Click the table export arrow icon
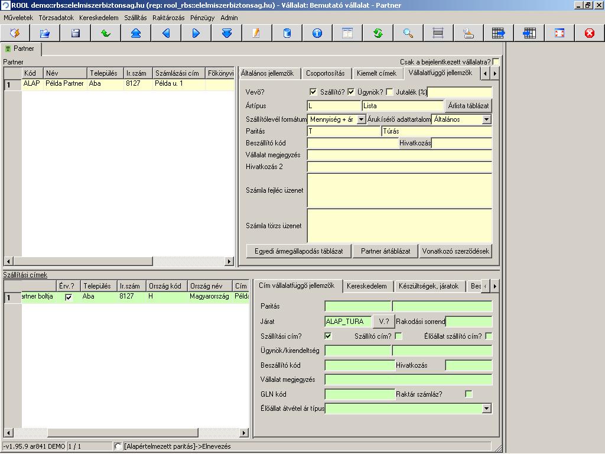 click(x=499, y=33)
